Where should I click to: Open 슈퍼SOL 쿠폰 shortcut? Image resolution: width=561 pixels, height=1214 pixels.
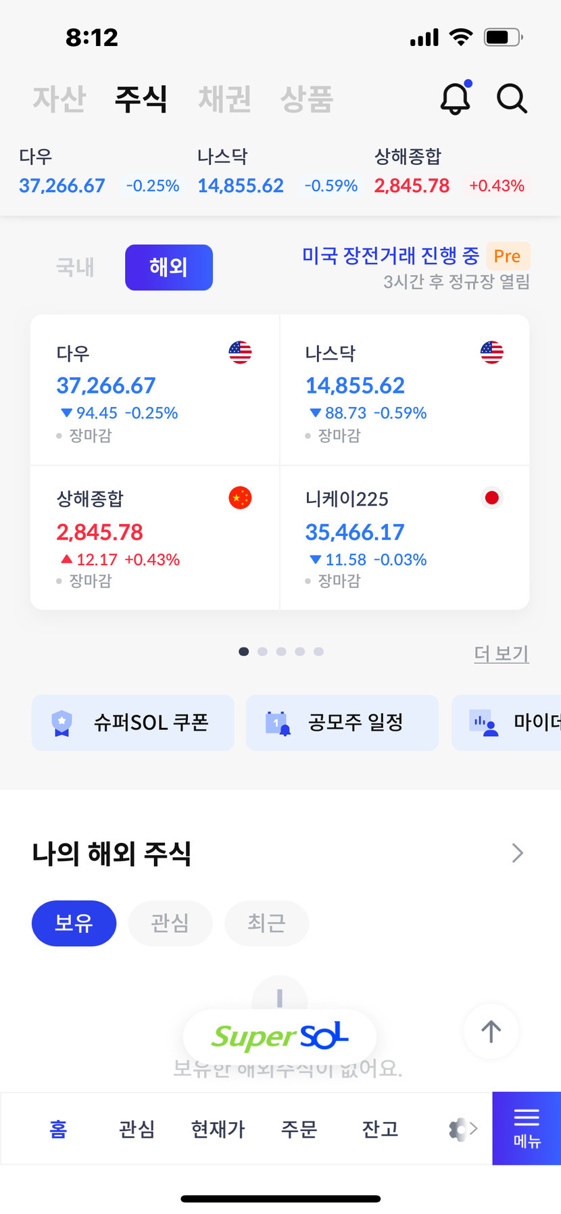tap(133, 723)
